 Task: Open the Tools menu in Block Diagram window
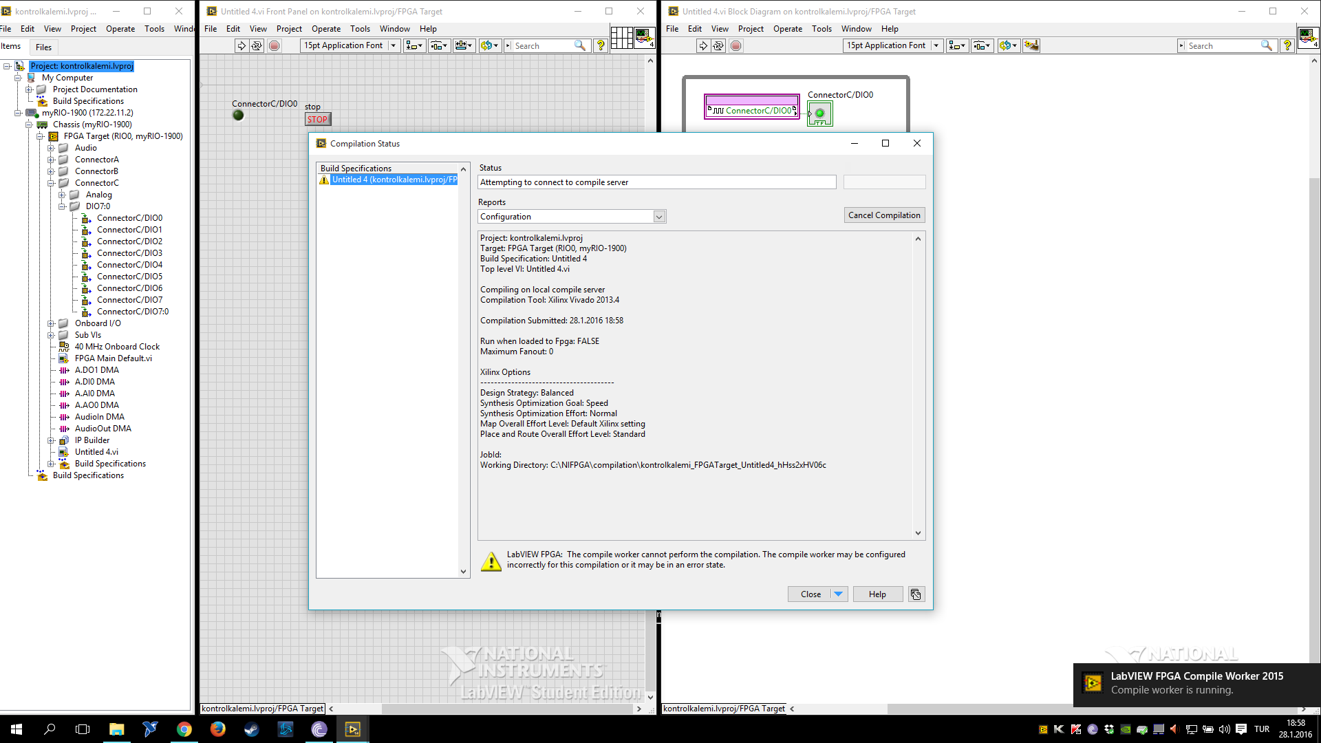click(x=821, y=29)
